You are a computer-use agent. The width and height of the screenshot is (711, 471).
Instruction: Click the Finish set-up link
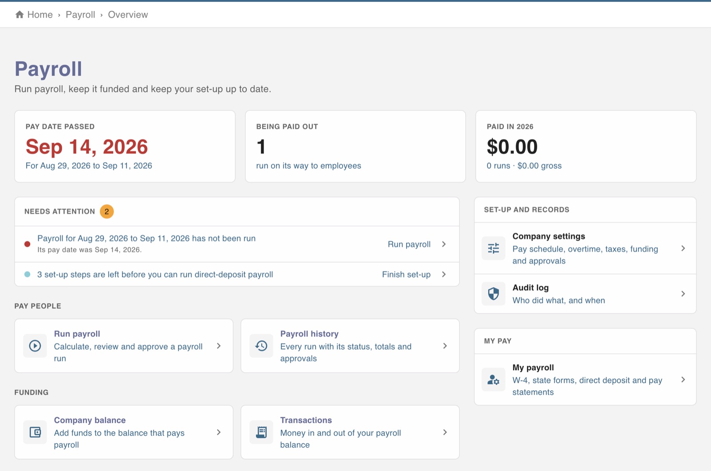pos(406,274)
